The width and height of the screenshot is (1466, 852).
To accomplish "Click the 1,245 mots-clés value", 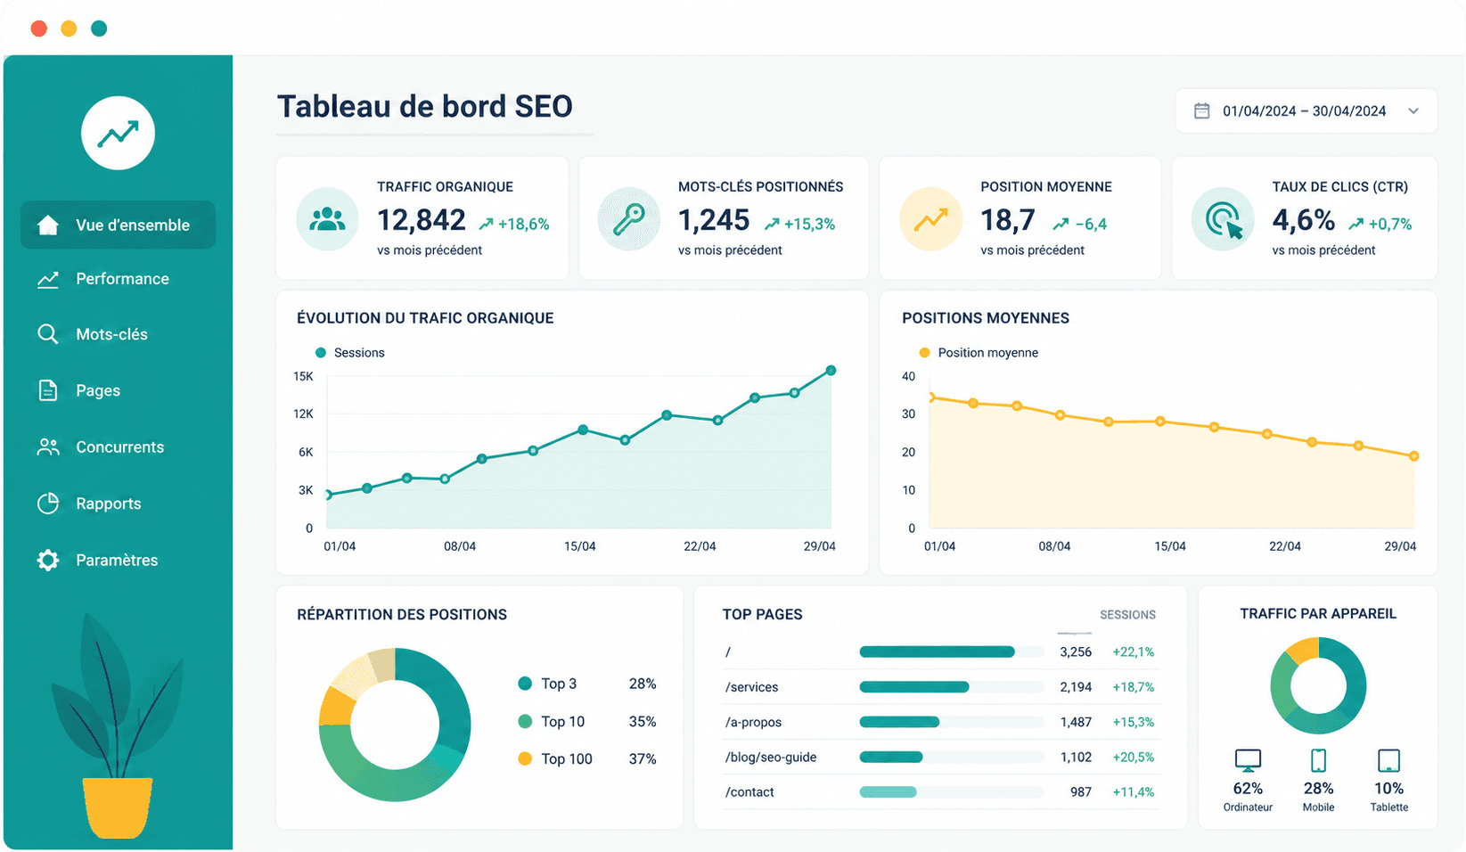I will (x=714, y=220).
